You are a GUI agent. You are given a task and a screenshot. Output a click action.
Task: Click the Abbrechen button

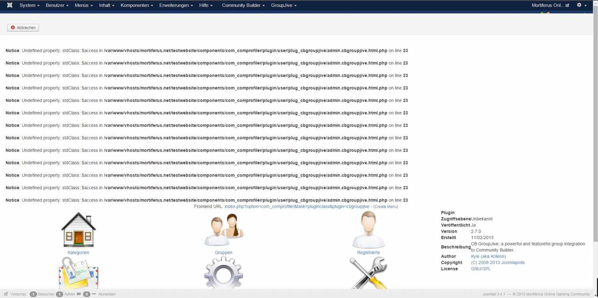(x=23, y=27)
